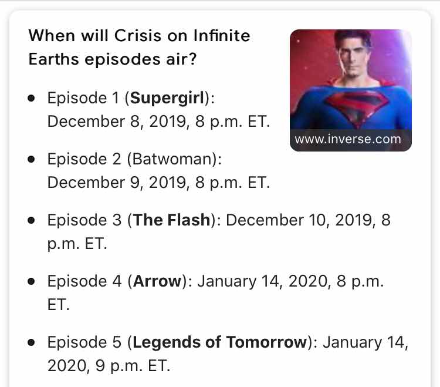Image resolution: width=440 pixels, height=387 pixels.
Task: Click the bold Supergirl show name
Action: coord(167,98)
